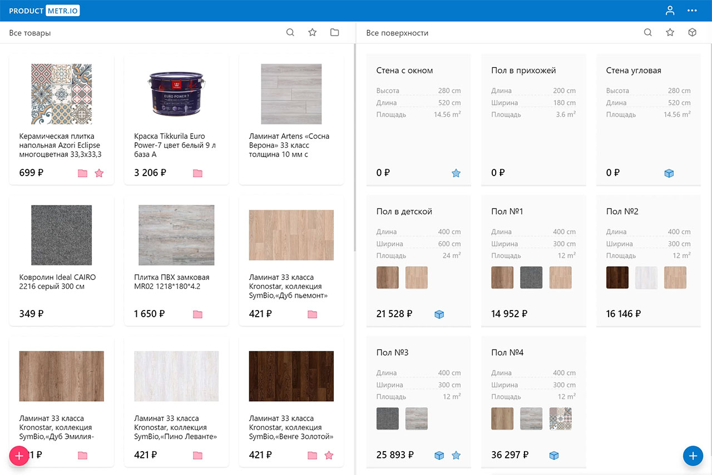The image size is (712, 475).
Task: Click folder icon on Краска Tikkurila card
Action: click(x=197, y=173)
